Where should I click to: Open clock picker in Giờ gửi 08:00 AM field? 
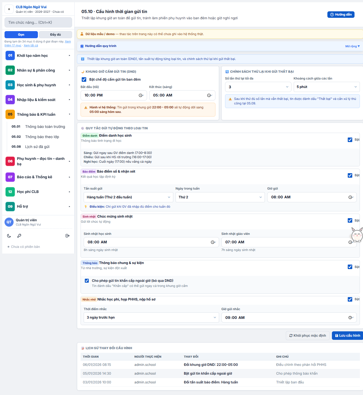coord(350,197)
